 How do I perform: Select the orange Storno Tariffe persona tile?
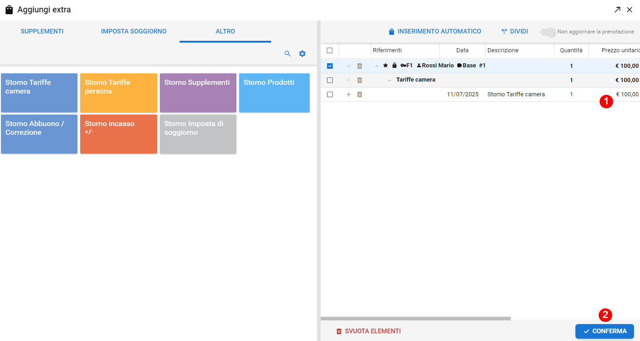point(119,93)
